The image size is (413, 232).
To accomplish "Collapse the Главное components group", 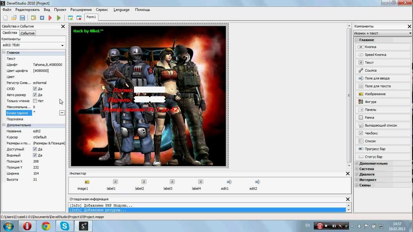I will coord(357,40).
